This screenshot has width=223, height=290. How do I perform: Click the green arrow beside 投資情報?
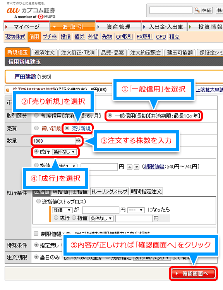tap(190, 27)
